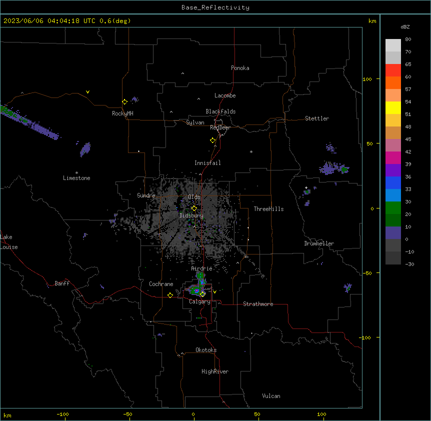Select the ThreeHills label
This screenshot has width=431, height=421.
268,209
